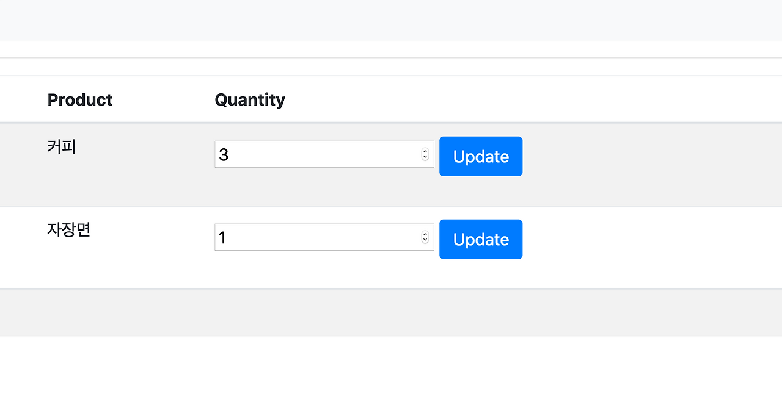Viewport: 782px width, 397px height.
Task: Click the Update button for 커피
Action: pos(481,156)
